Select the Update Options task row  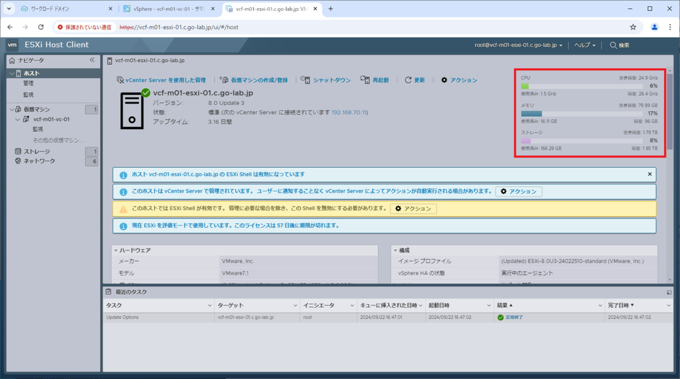[x=388, y=317]
